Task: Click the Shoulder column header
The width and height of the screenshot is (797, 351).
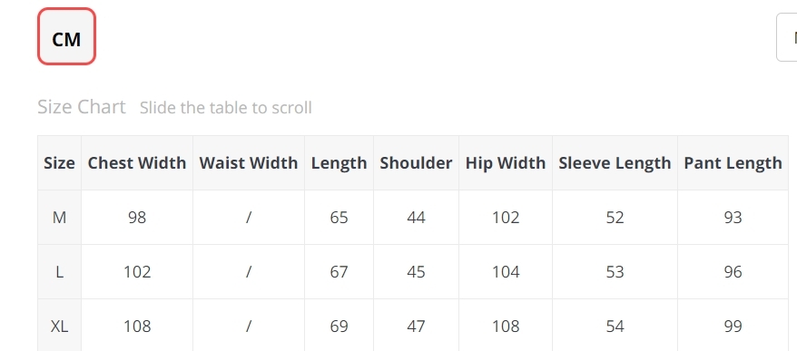Action: [x=416, y=163]
